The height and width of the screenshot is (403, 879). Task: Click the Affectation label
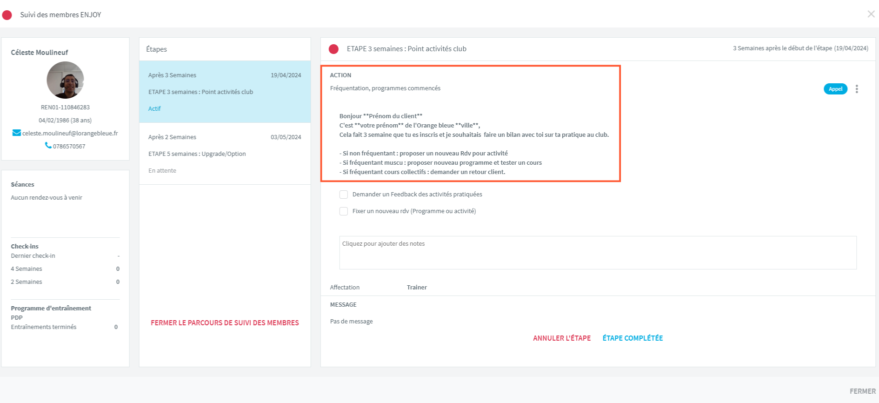pyautogui.click(x=345, y=288)
